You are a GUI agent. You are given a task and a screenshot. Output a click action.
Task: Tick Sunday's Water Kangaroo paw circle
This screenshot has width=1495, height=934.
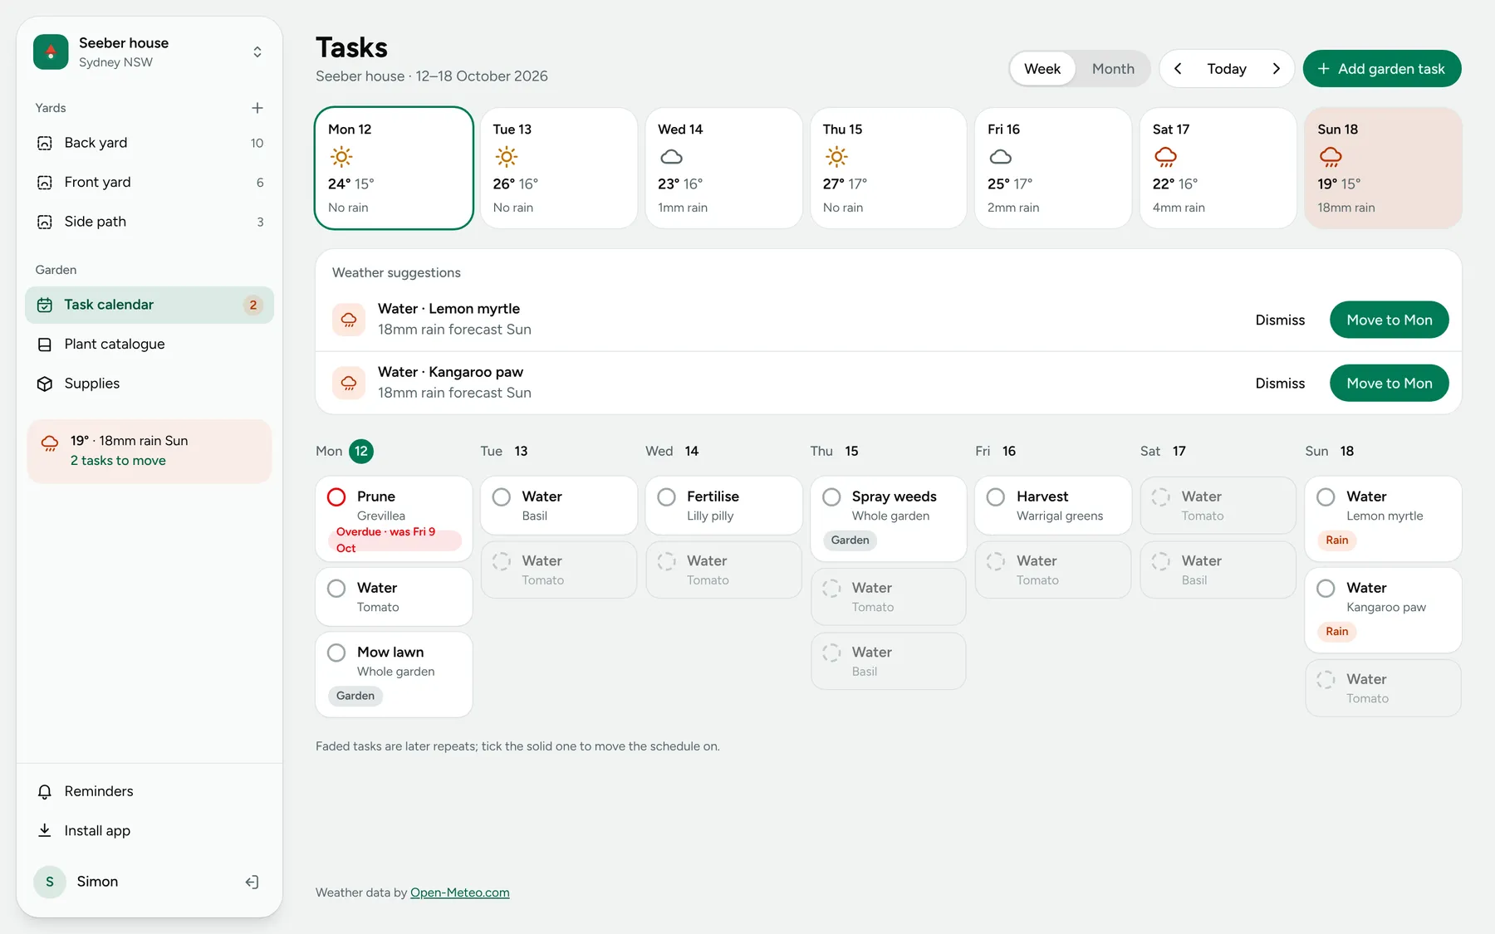(x=1326, y=589)
